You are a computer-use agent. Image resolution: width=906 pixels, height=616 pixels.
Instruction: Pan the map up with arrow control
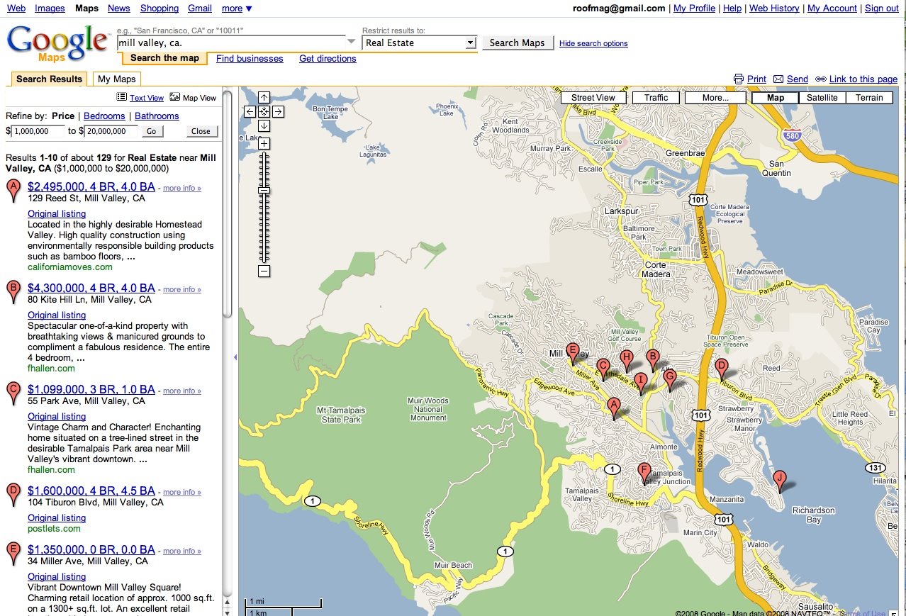click(x=264, y=98)
